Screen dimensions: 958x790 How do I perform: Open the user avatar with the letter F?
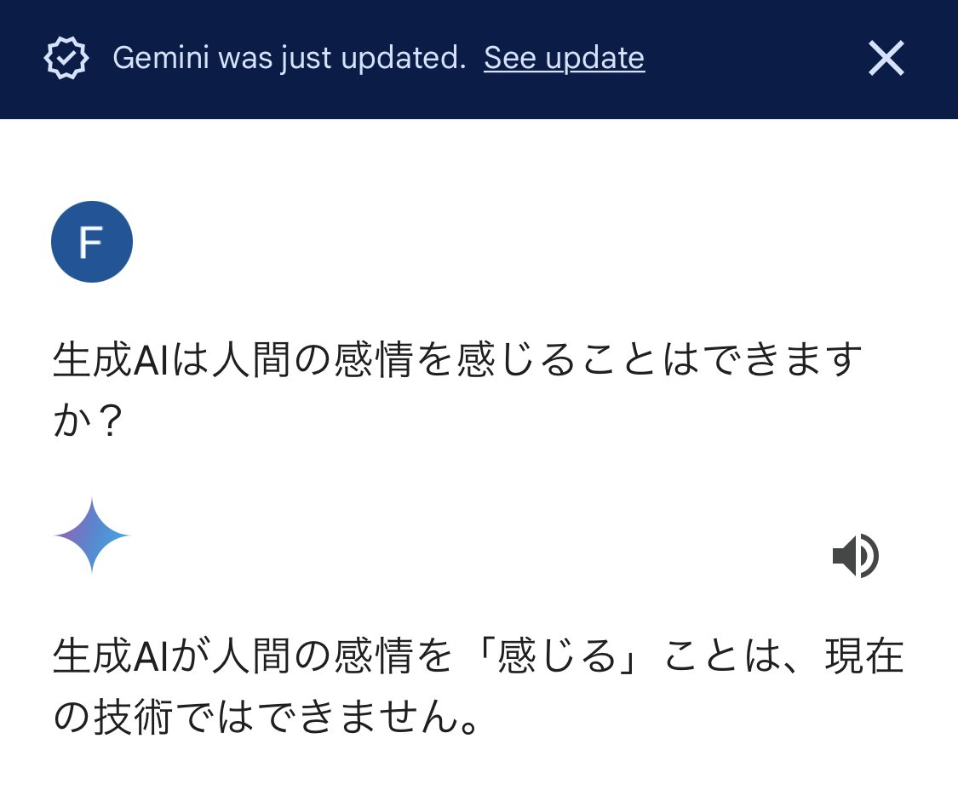coord(92,242)
